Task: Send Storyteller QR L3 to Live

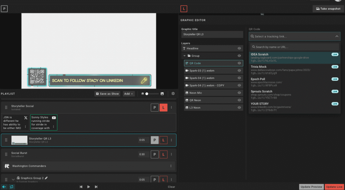Action: (x=163, y=140)
